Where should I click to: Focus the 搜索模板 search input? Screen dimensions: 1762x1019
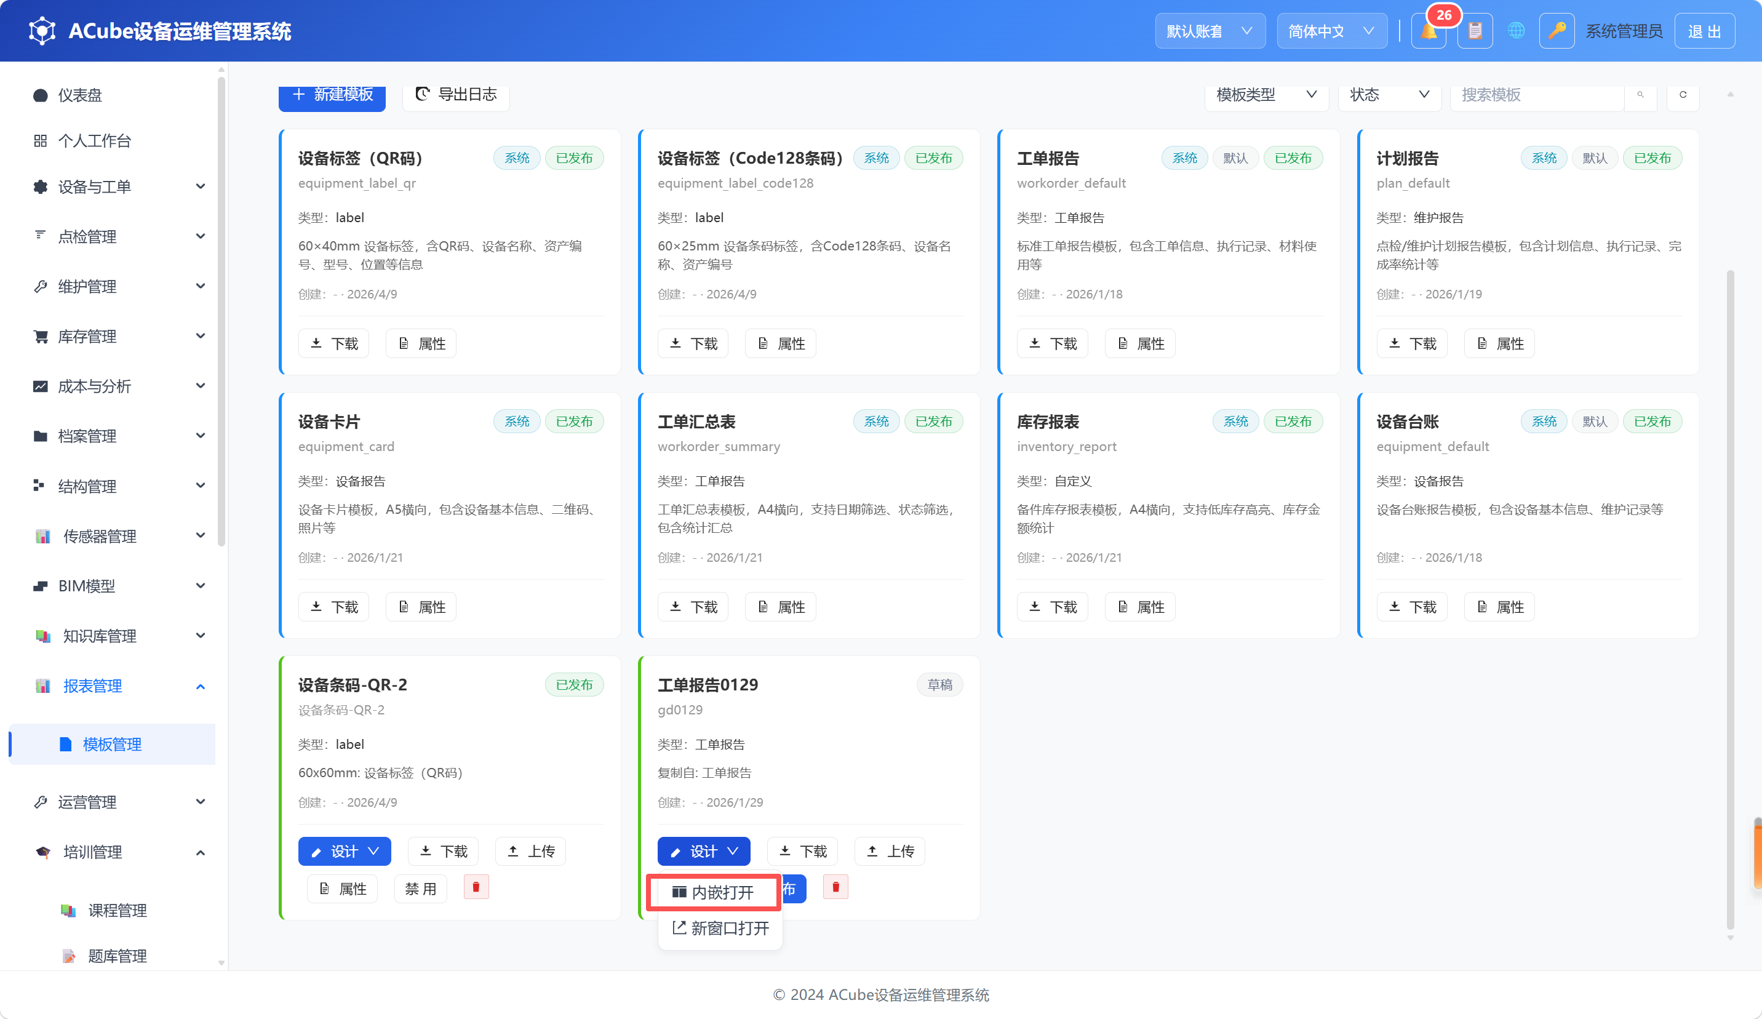(x=1537, y=94)
